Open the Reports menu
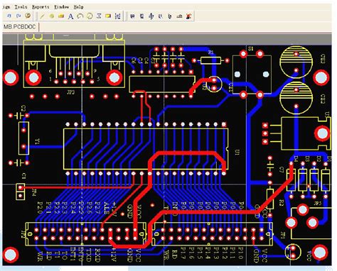The height and width of the screenshot is (271, 337). tap(41, 7)
